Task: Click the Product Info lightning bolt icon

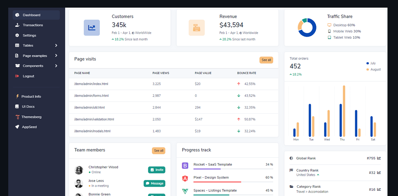Action: pos(17,96)
